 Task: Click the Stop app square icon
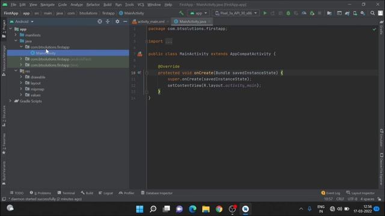pos(319,13)
